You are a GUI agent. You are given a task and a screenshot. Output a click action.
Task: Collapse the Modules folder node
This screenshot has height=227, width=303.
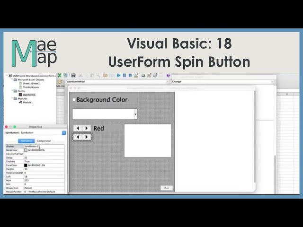pyautogui.click(x=12, y=98)
